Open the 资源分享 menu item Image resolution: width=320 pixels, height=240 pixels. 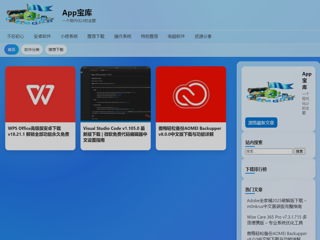[203, 37]
